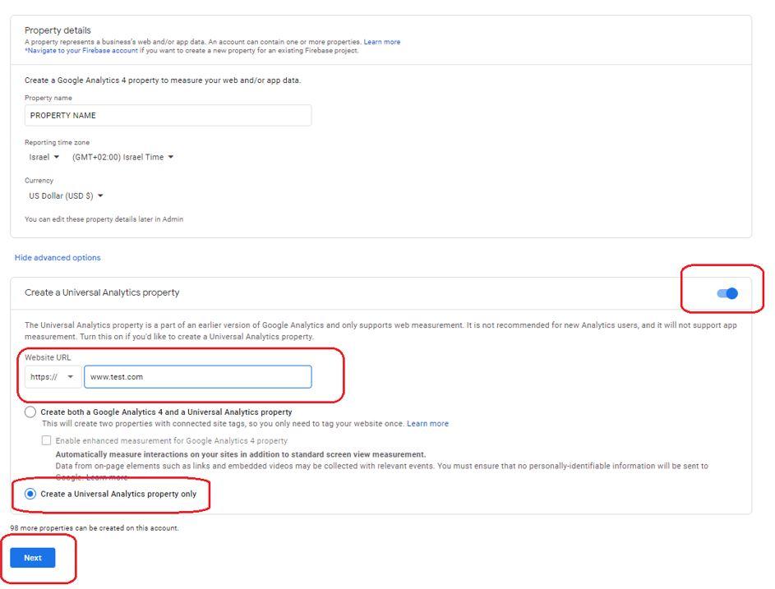Click 'Create a Universal Analytics property' section title
Screen dimensions: 775x589
(102, 292)
